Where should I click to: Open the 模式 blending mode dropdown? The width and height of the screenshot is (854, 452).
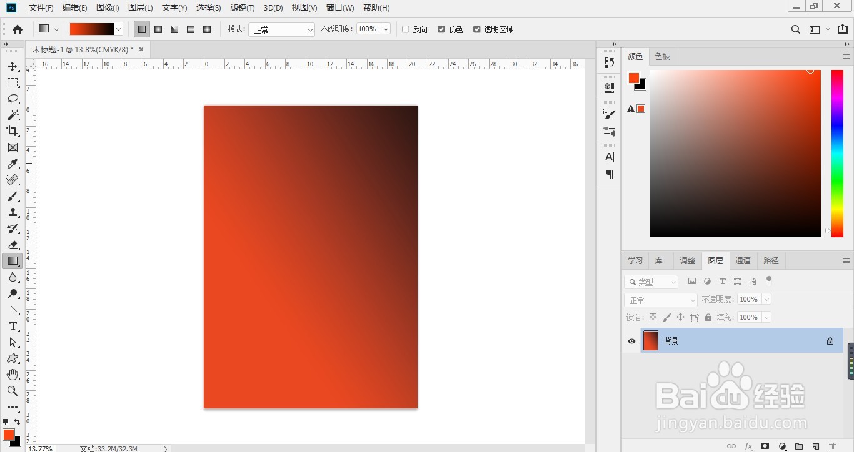click(x=282, y=29)
